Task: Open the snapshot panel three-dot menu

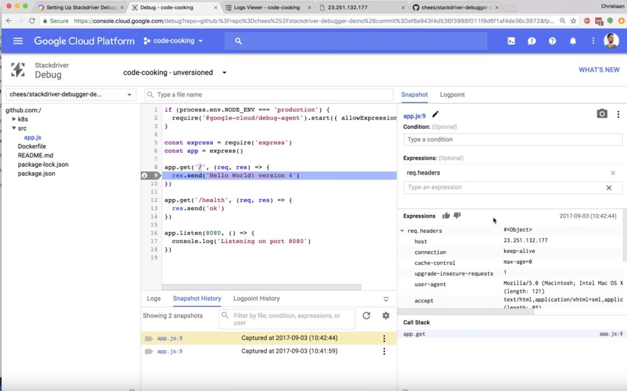Action: (x=618, y=114)
